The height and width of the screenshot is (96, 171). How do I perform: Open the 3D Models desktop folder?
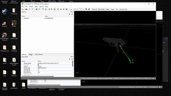[x=14, y=49]
